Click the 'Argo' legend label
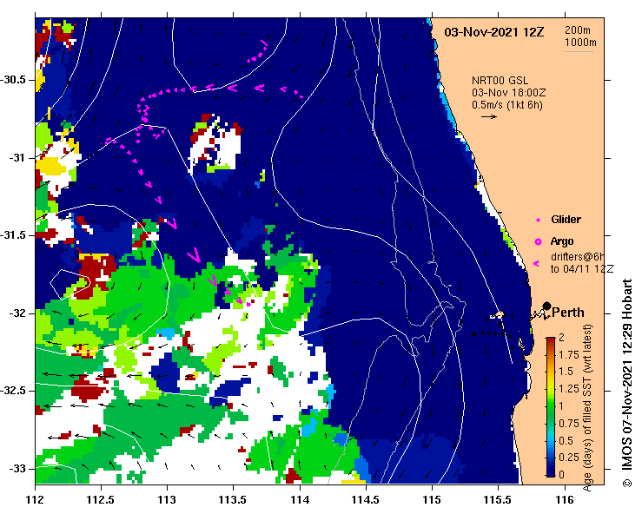 [562, 241]
